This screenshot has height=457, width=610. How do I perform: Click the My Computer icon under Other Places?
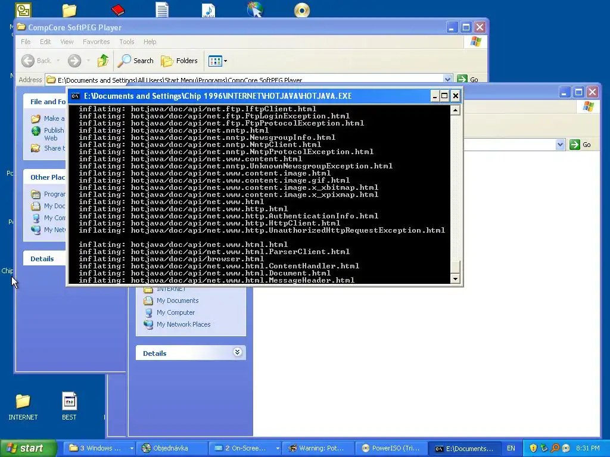pos(36,218)
